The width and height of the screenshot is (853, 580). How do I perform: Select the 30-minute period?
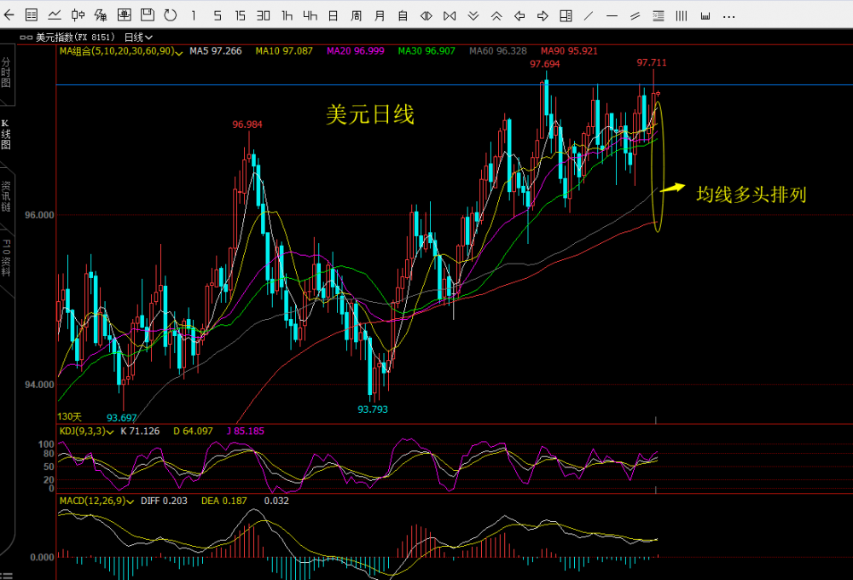pyautogui.click(x=264, y=15)
